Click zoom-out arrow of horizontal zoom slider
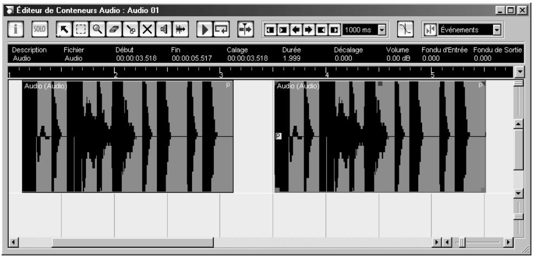533x257 pixels. [447, 242]
